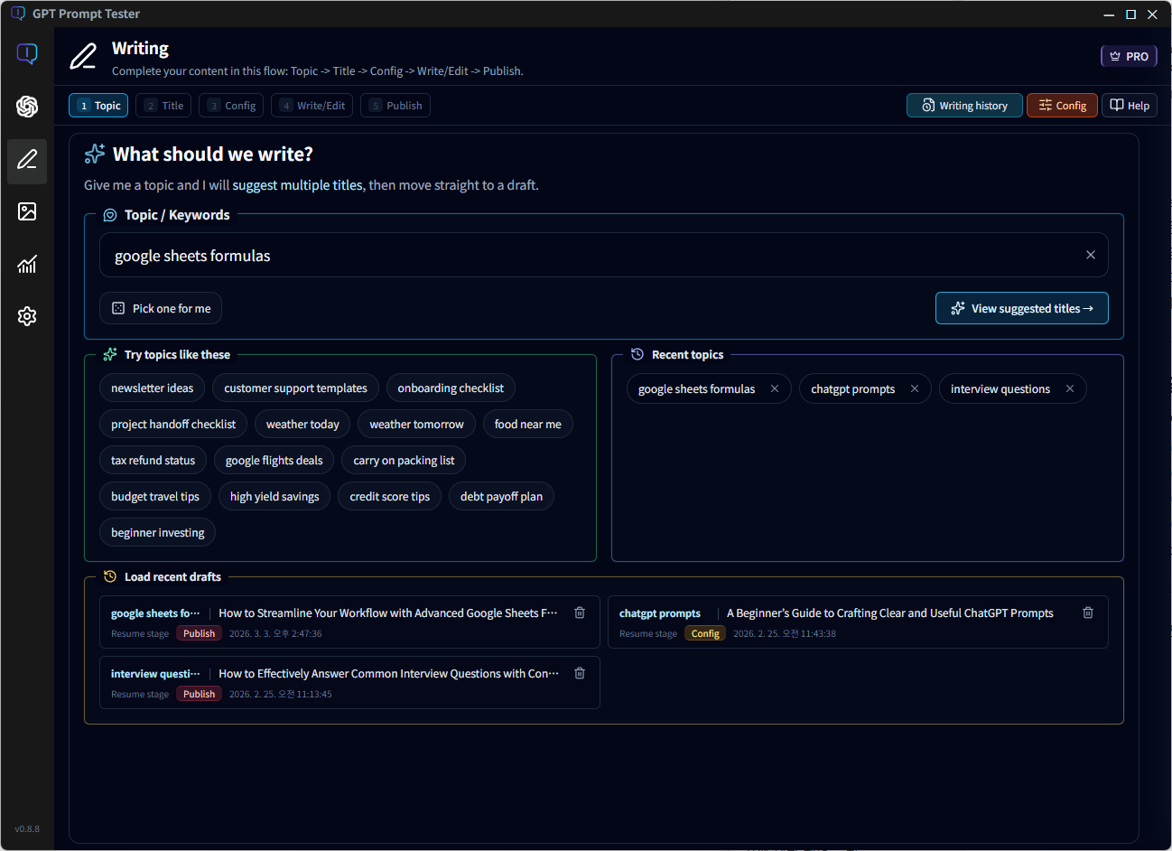Remove the chatgpt prompts recent topic
The image size is (1172, 851).
tap(914, 388)
